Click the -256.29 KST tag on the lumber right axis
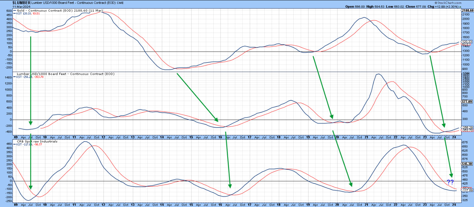474x207 pixels. tap(468, 127)
